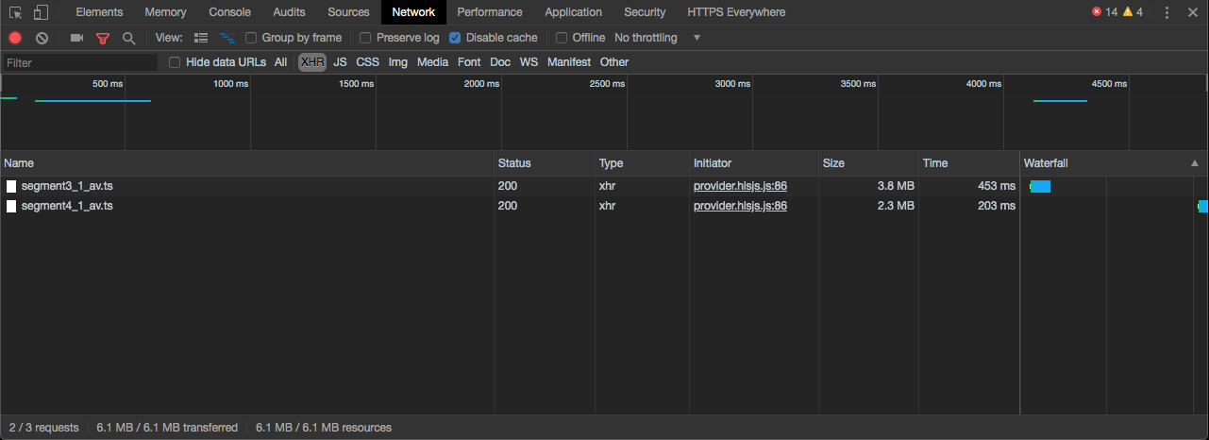
Task: Click the 3.8 MB size cell
Action: point(867,186)
